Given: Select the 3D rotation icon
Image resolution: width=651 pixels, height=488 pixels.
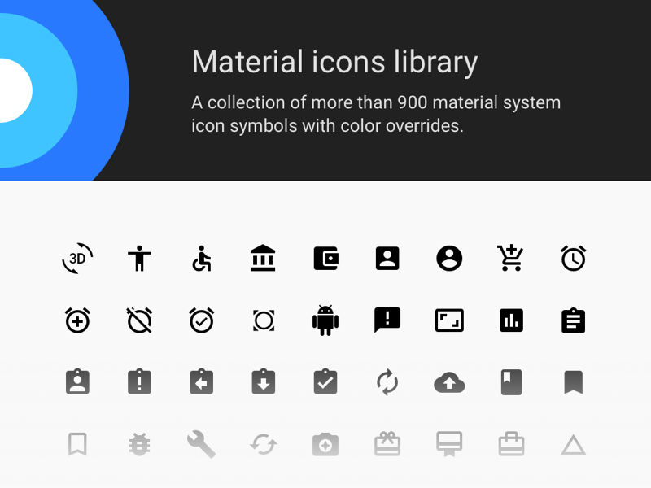Looking at the screenshot, I should click(77, 258).
